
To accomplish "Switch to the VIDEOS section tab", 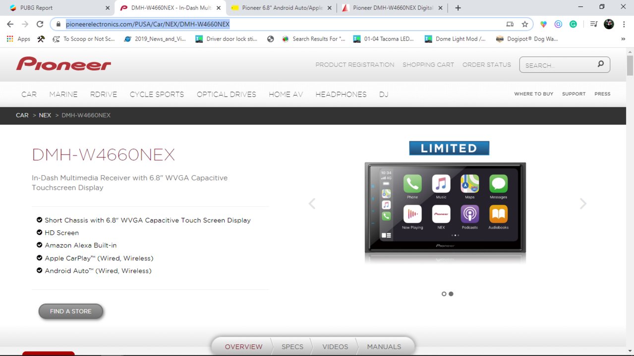I will pos(335,347).
